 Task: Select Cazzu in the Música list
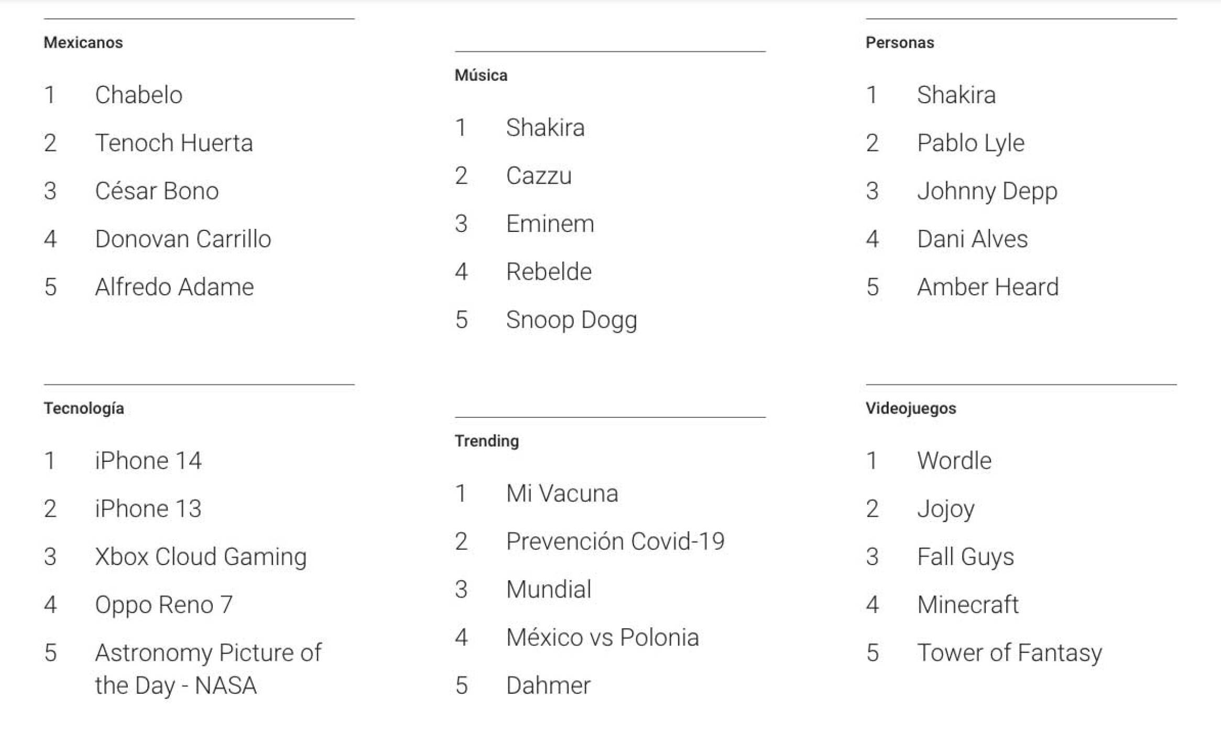[538, 175]
